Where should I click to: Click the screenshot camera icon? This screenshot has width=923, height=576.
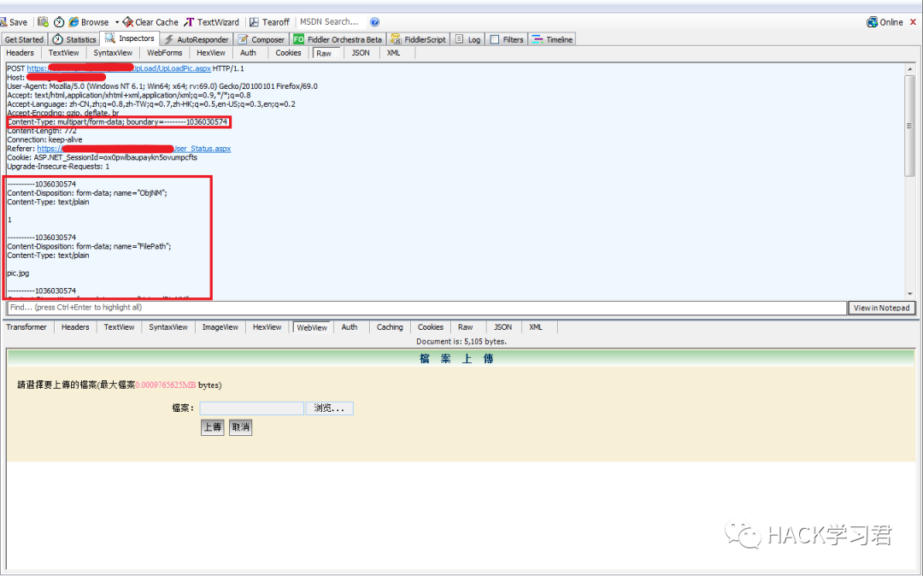43,21
